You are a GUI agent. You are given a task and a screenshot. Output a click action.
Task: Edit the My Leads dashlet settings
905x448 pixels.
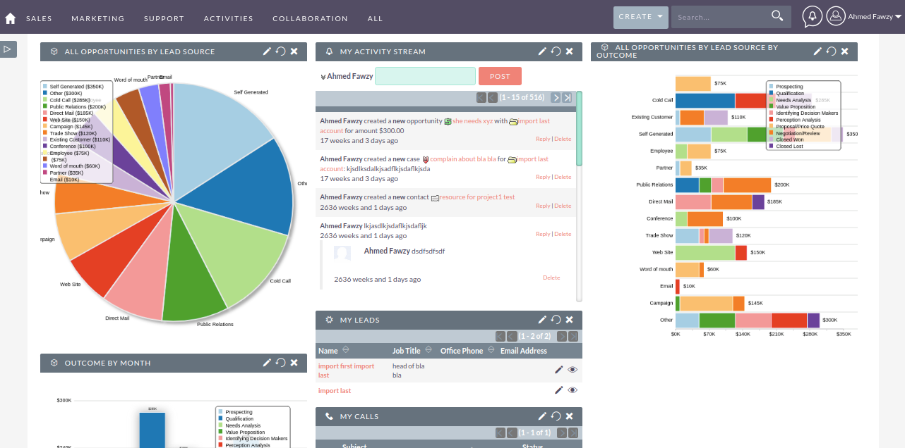[x=542, y=320]
